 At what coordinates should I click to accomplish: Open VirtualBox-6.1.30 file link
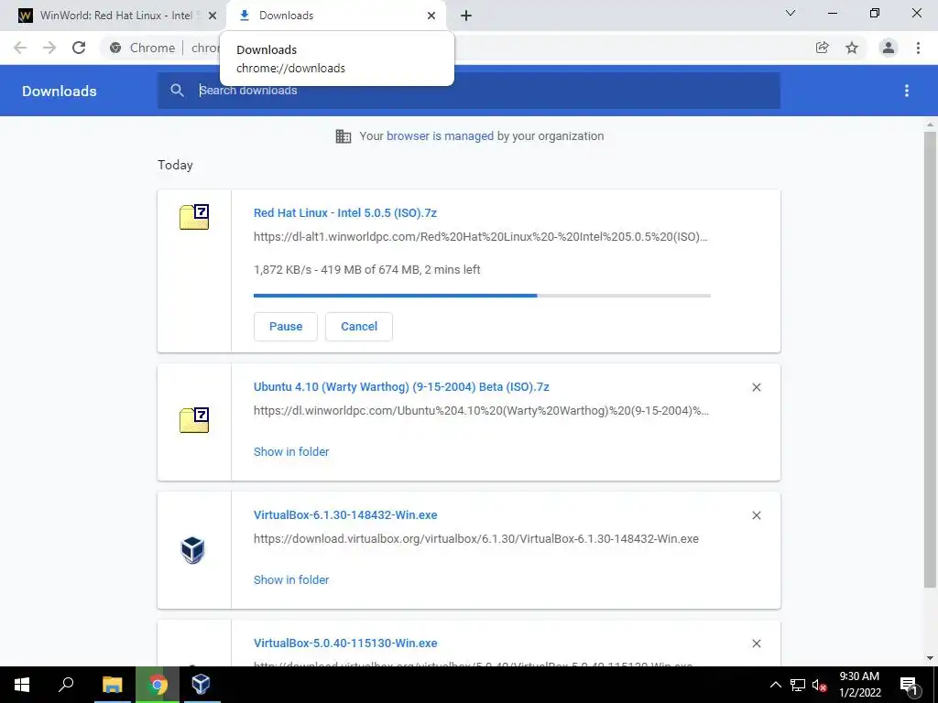click(345, 515)
